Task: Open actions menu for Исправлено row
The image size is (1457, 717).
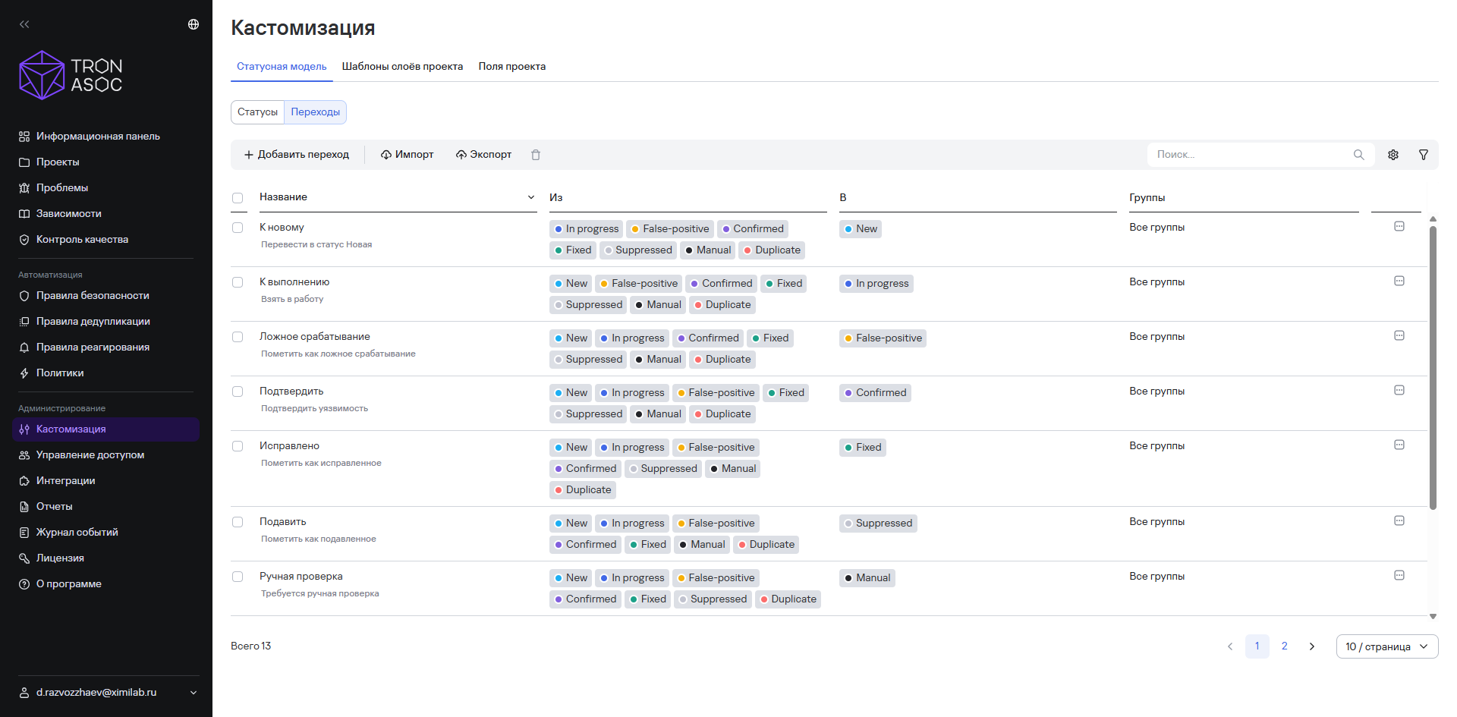Action: click(x=1399, y=445)
